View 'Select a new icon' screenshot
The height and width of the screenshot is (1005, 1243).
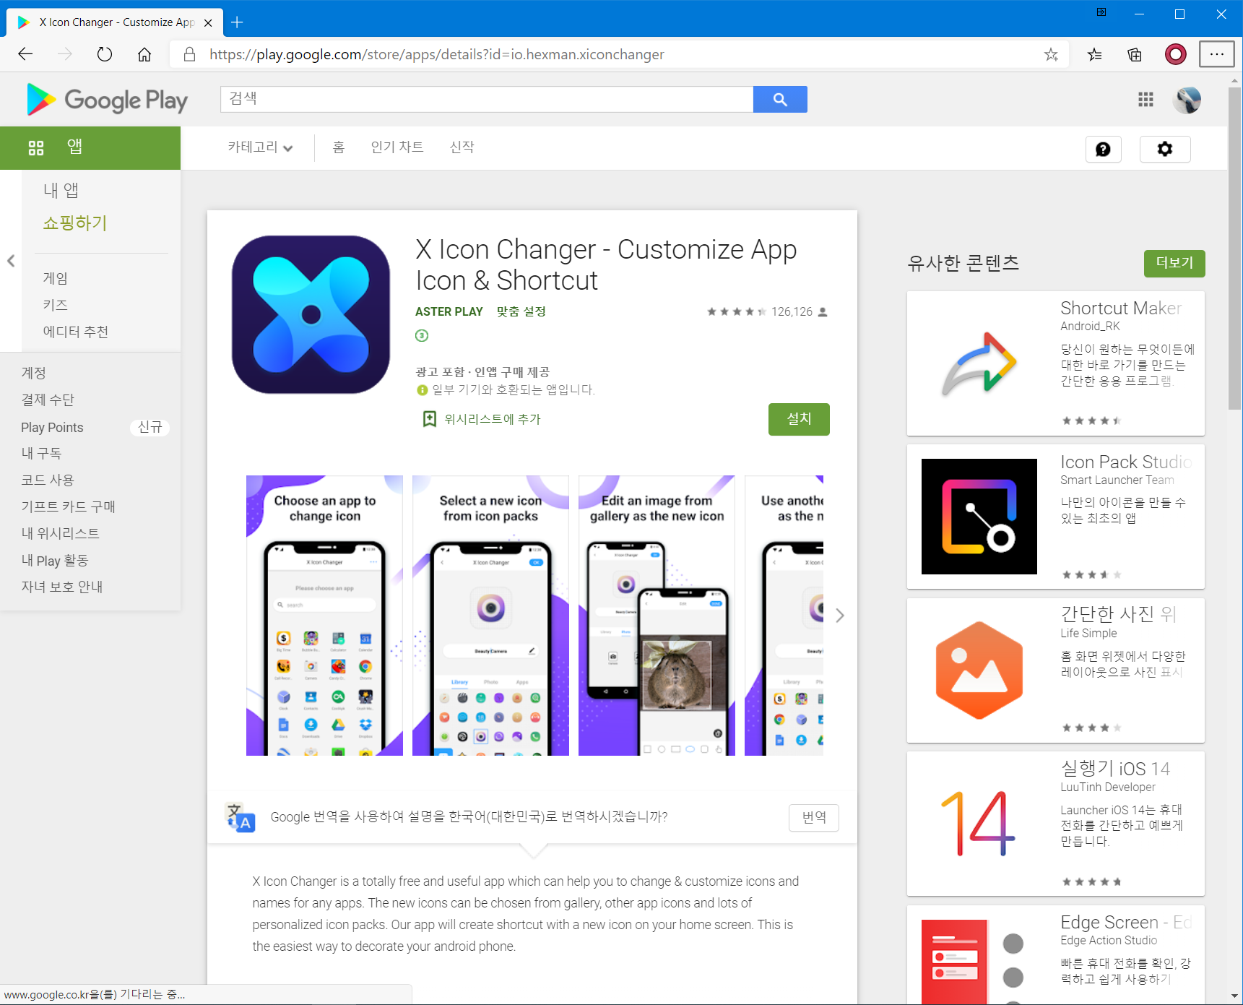click(490, 616)
